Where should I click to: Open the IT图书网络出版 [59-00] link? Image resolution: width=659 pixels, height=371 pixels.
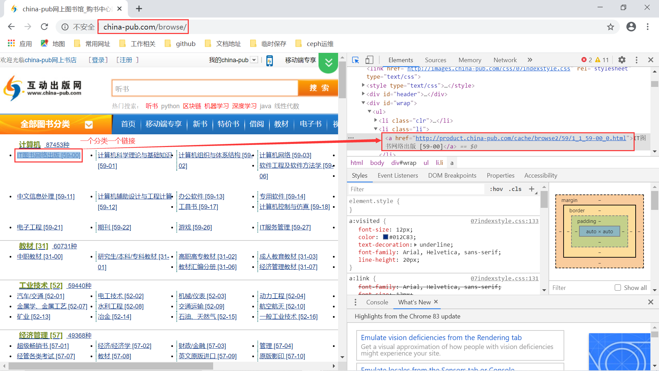click(x=49, y=155)
